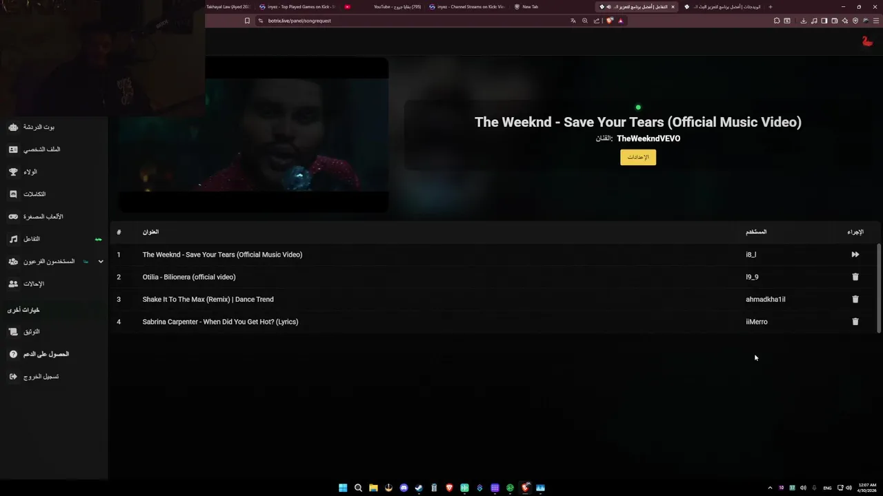Click Otilia - Bilionera (official video) title
The height and width of the screenshot is (496, 883).
coord(189,277)
